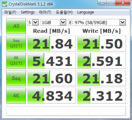Click 4K read value 4.834
This screenshot has height=120, width=132.
click(x=52, y=96)
